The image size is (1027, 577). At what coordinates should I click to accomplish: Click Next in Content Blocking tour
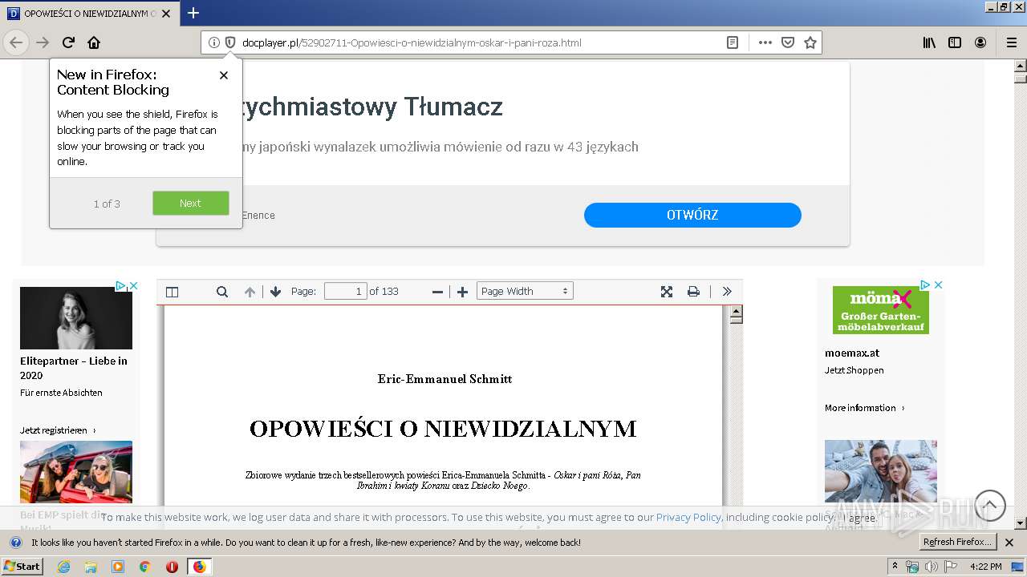(190, 204)
